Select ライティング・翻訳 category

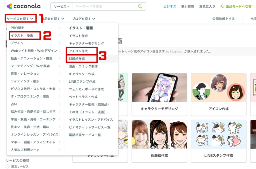tap(25, 81)
